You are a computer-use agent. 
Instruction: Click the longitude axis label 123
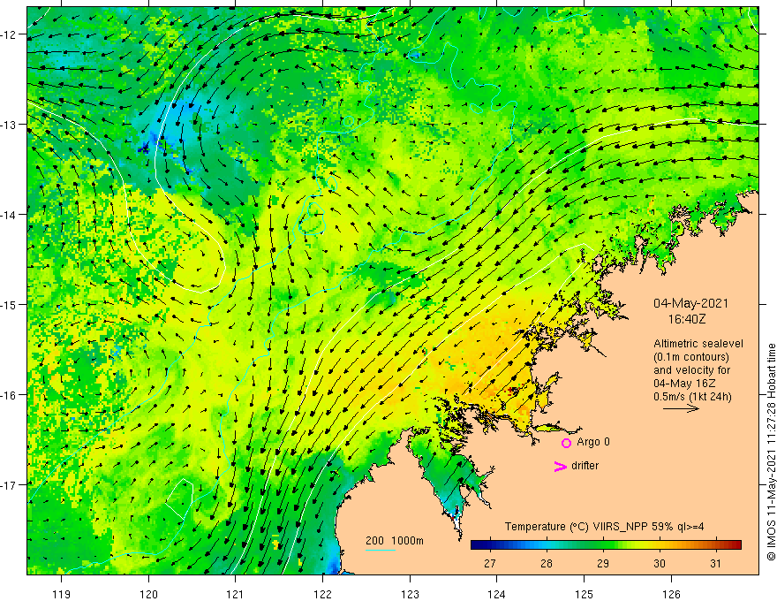coord(410,594)
